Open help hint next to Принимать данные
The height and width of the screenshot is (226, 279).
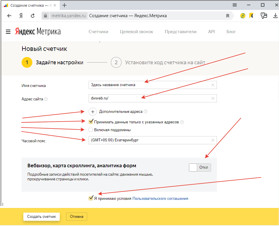[182, 122]
